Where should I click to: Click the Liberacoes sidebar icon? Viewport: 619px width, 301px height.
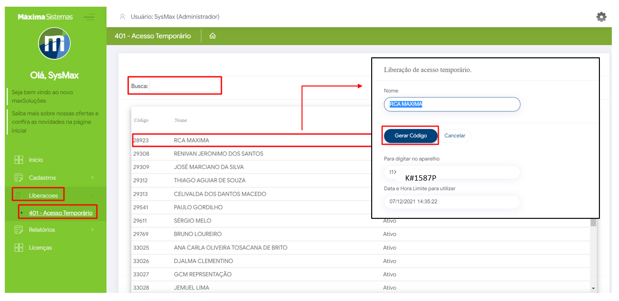coord(19,195)
